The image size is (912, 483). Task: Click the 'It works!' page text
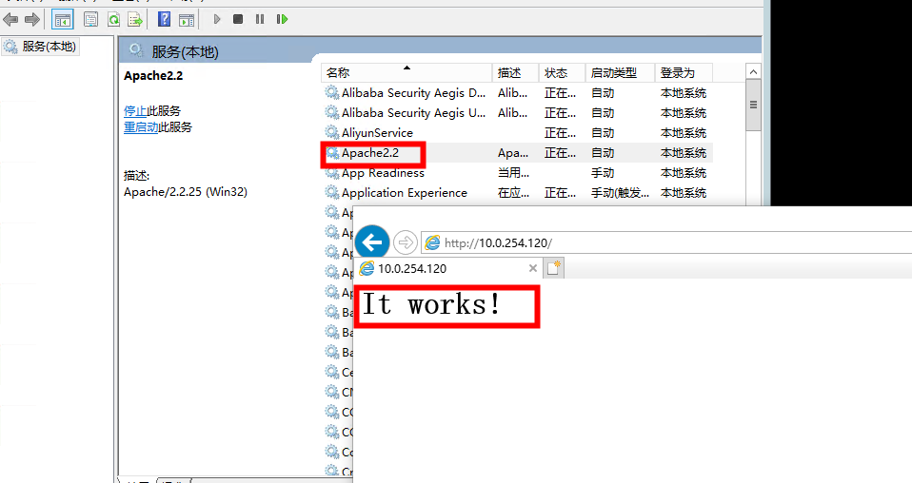pos(431,304)
